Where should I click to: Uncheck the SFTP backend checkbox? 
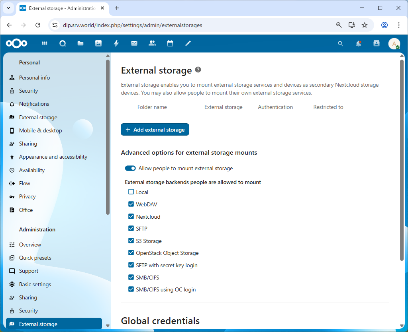[131, 229]
